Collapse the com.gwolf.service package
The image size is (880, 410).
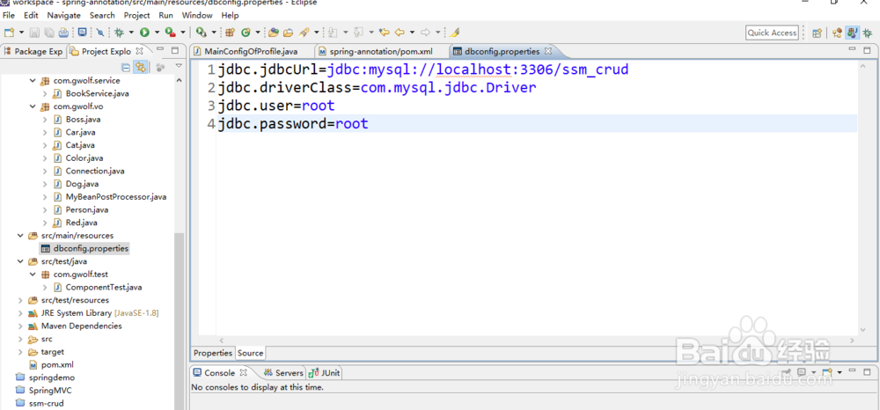click(33, 81)
